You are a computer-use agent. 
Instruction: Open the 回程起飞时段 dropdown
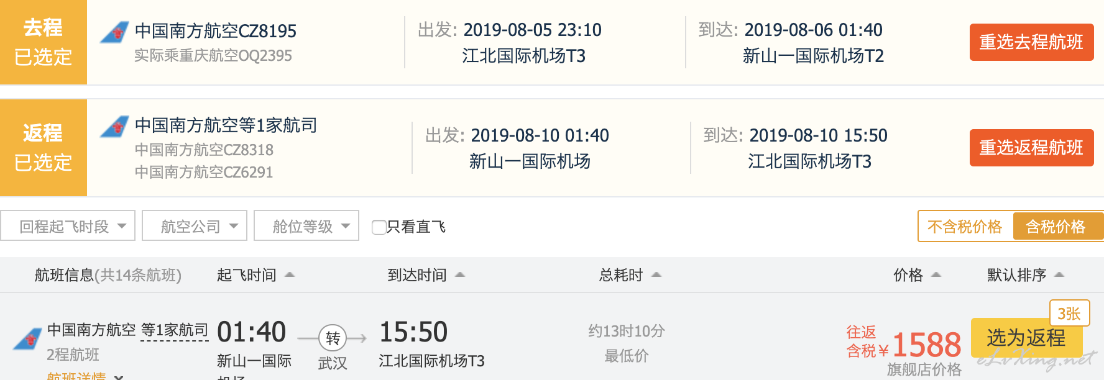point(68,226)
